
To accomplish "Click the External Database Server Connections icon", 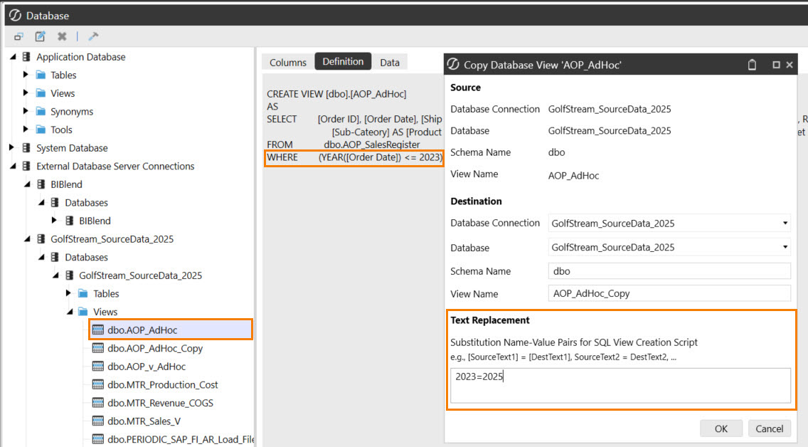I will [x=26, y=166].
